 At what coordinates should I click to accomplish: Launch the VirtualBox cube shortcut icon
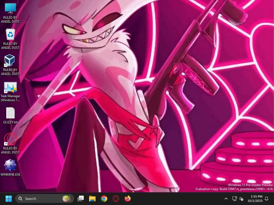coord(9,61)
